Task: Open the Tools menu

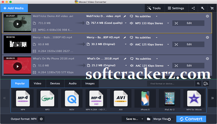Action: click(155, 8)
